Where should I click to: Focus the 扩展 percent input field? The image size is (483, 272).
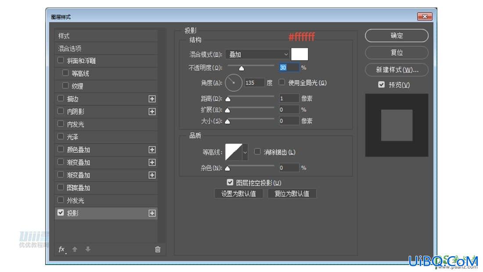pos(289,109)
